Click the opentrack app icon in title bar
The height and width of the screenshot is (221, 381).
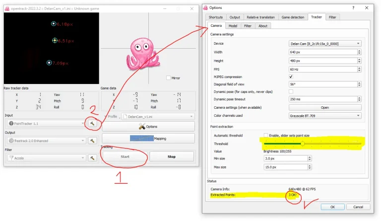[x=7, y=9]
